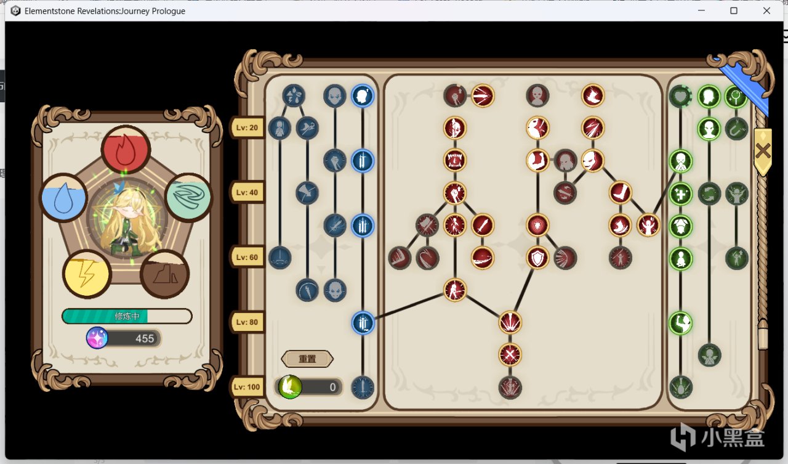Select the locked gray bald figure skill

click(x=537, y=96)
